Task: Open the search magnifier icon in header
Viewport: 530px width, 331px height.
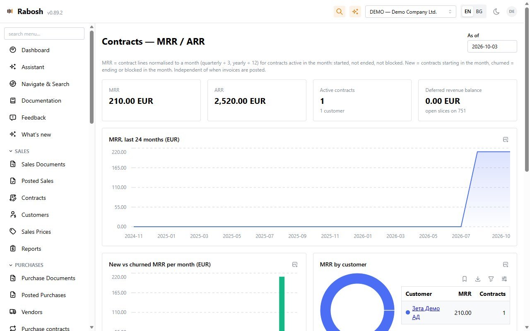Action: pyautogui.click(x=340, y=12)
